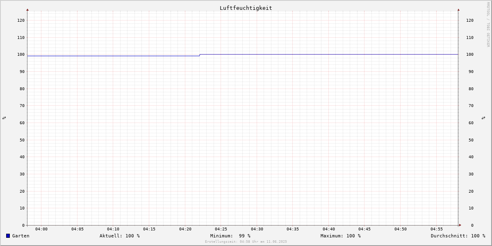Click the 04:45 time axis label
The image size is (492, 246).
pos(364,229)
